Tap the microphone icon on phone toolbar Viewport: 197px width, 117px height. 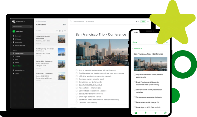click(146, 113)
